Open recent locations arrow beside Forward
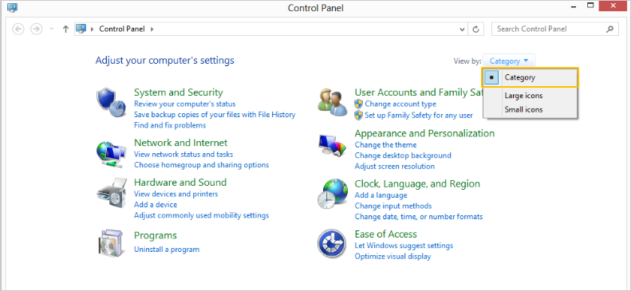This screenshot has width=631, height=291. 51,29
